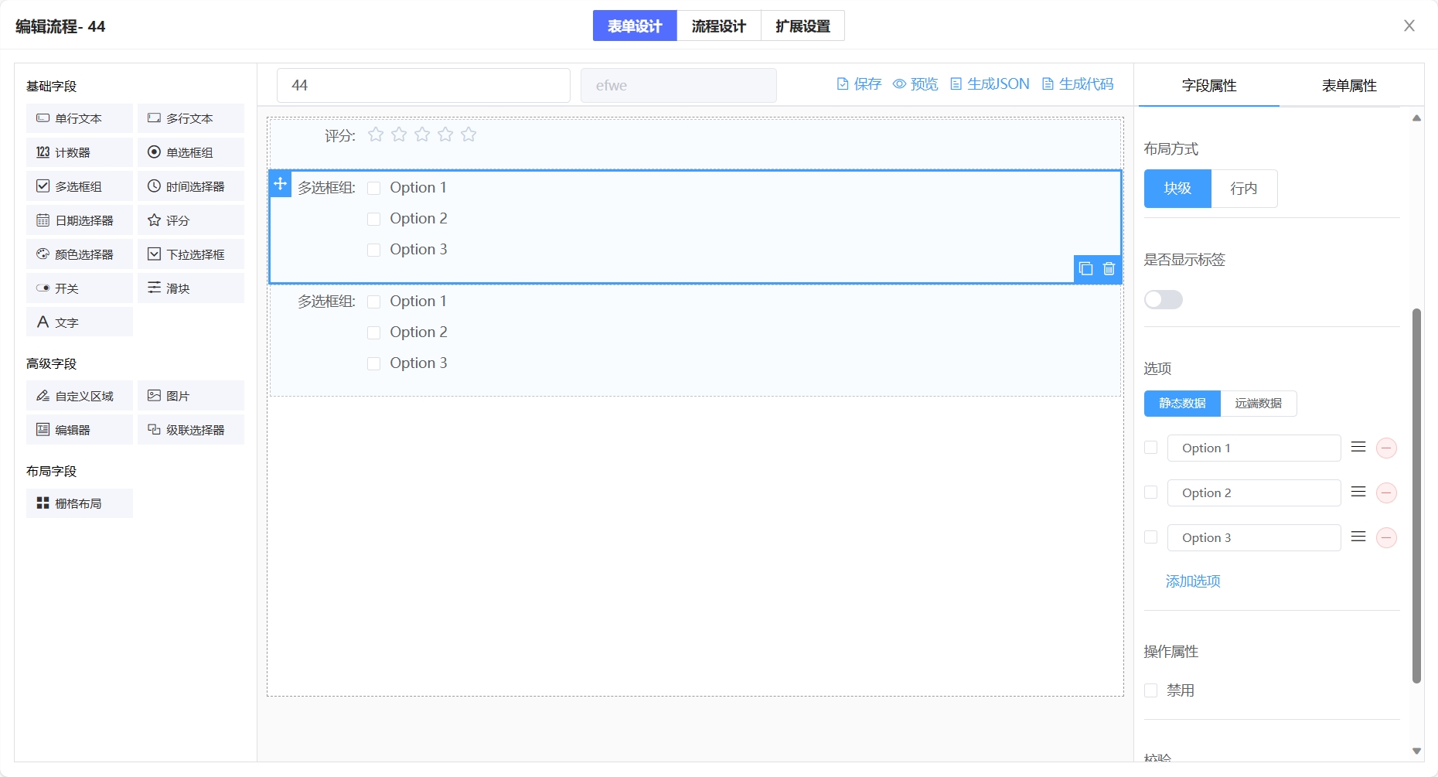
Task: Check the disable checkbox (禁用)
Action: (x=1151, y=690)
